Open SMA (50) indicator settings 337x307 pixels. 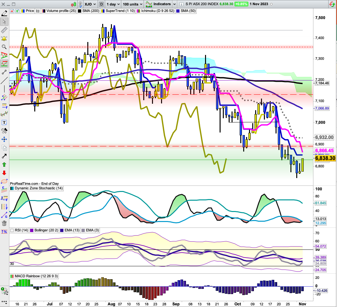[186, 11]
